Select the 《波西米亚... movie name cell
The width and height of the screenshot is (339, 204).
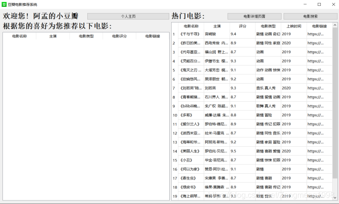click(191, 133)
